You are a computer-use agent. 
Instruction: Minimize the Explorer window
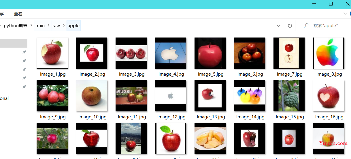point(315,4)
